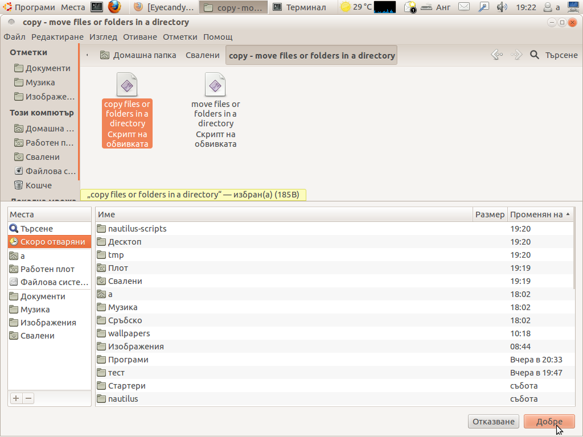
Task: Sort by Размер column header
Action: pyautogui.click(x=490, y=215)
